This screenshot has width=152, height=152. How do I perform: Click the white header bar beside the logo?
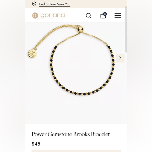click(x=75, y=15)
